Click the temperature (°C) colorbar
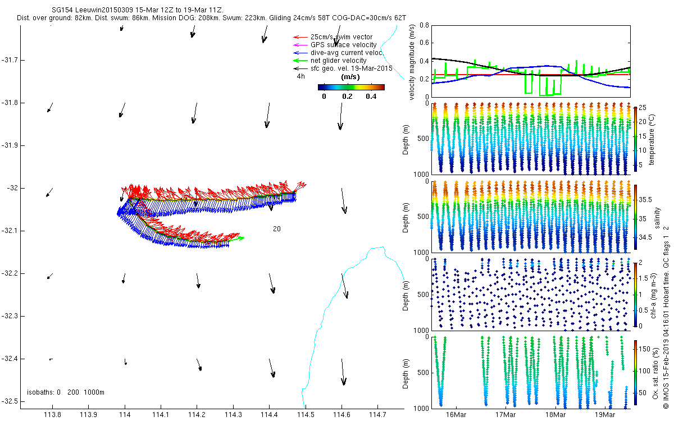Screen dimensions: 674x421 point(635,138)
